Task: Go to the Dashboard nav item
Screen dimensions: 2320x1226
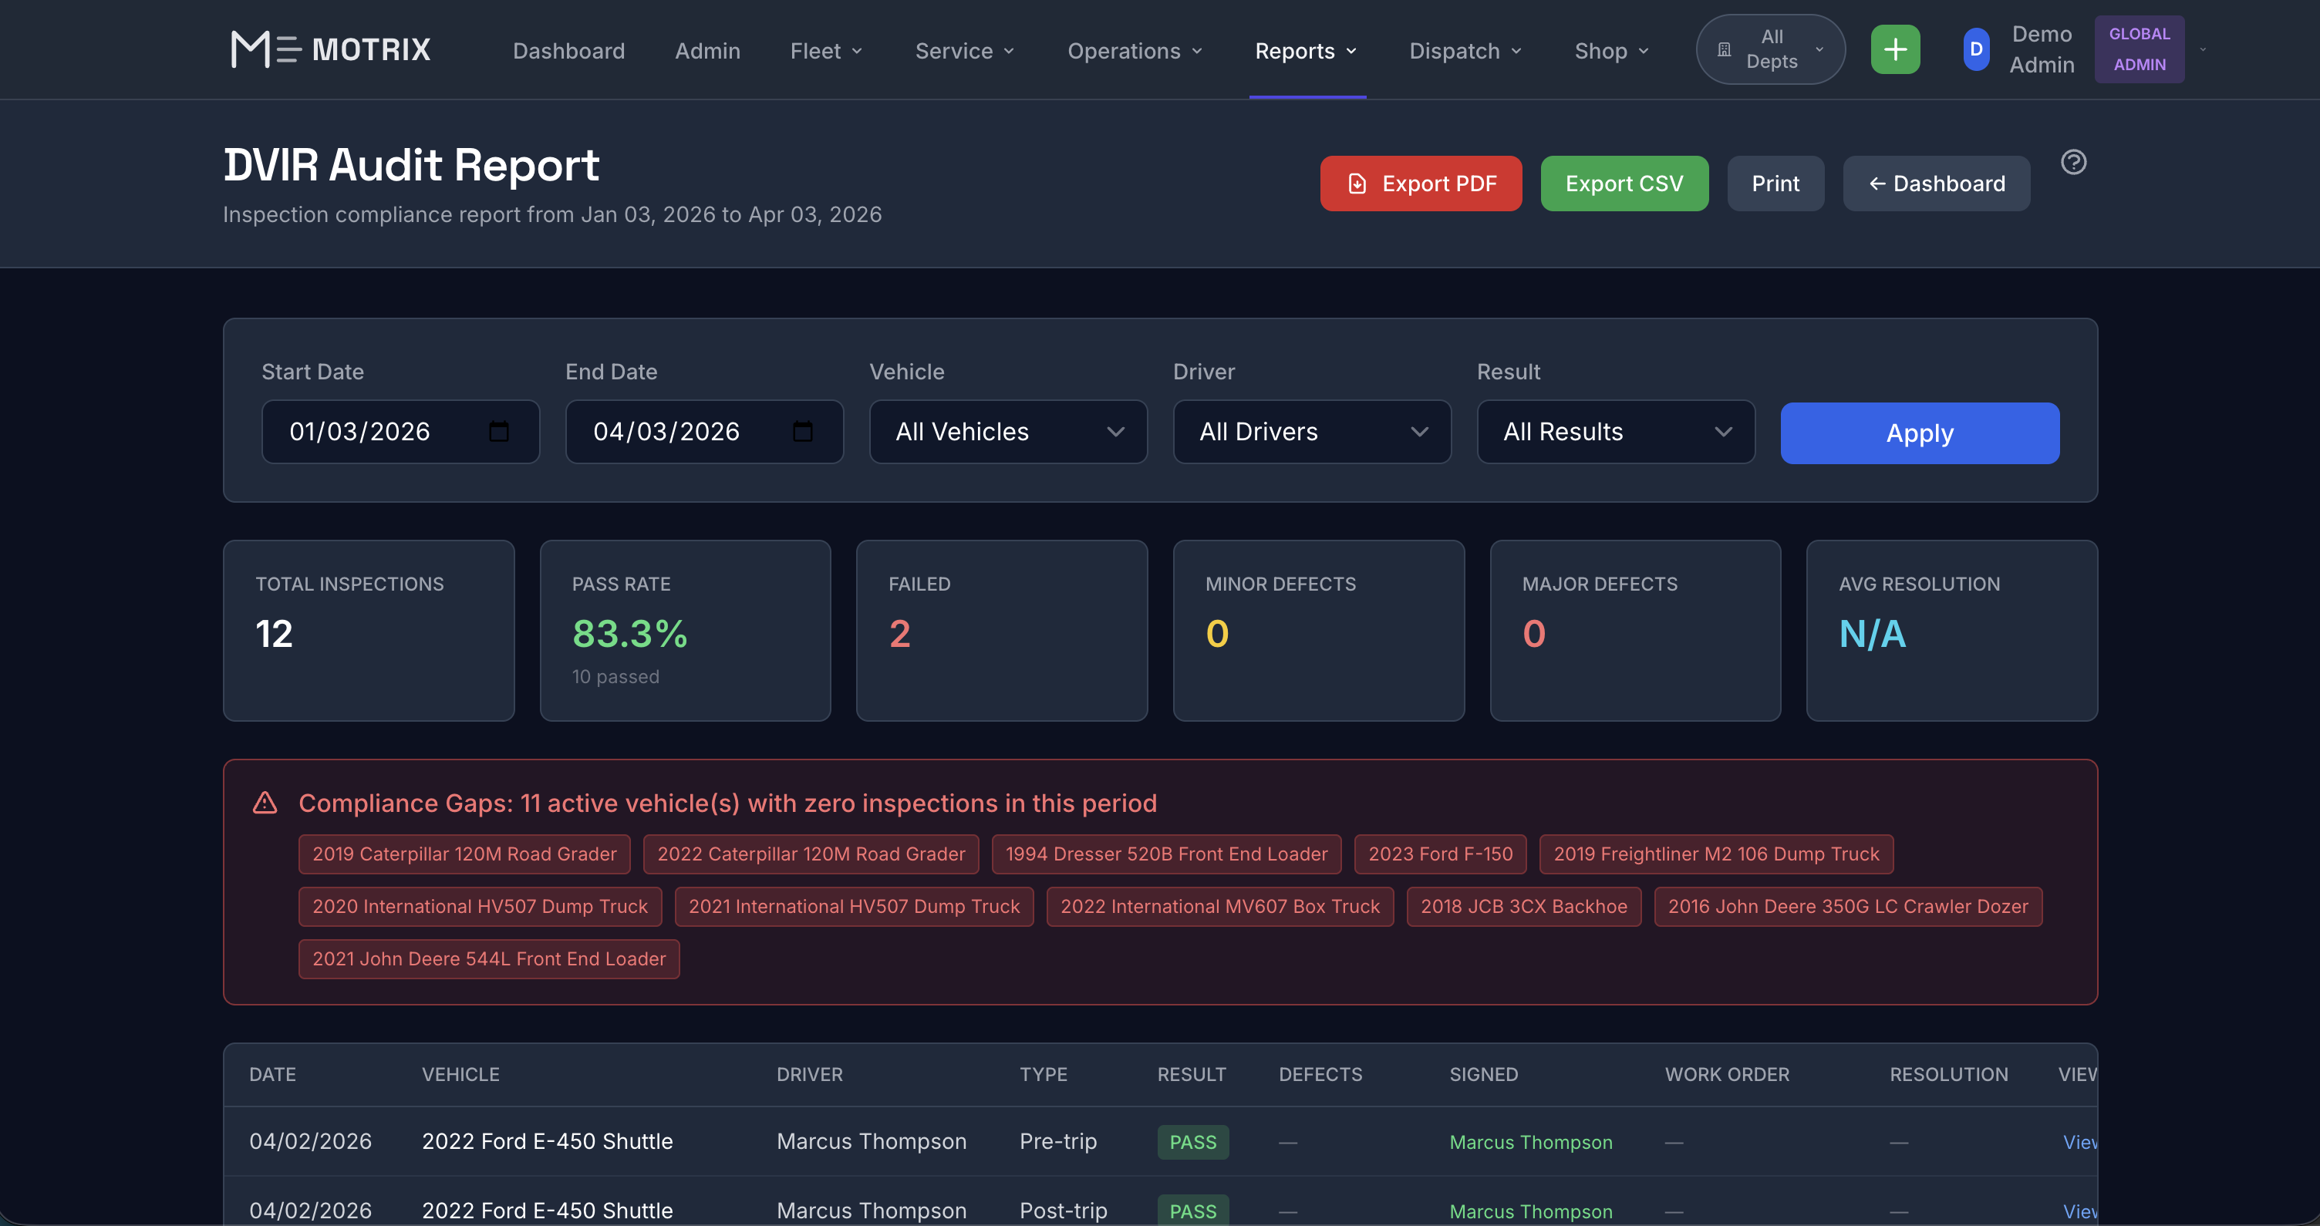Action: (x=568, y=52)
